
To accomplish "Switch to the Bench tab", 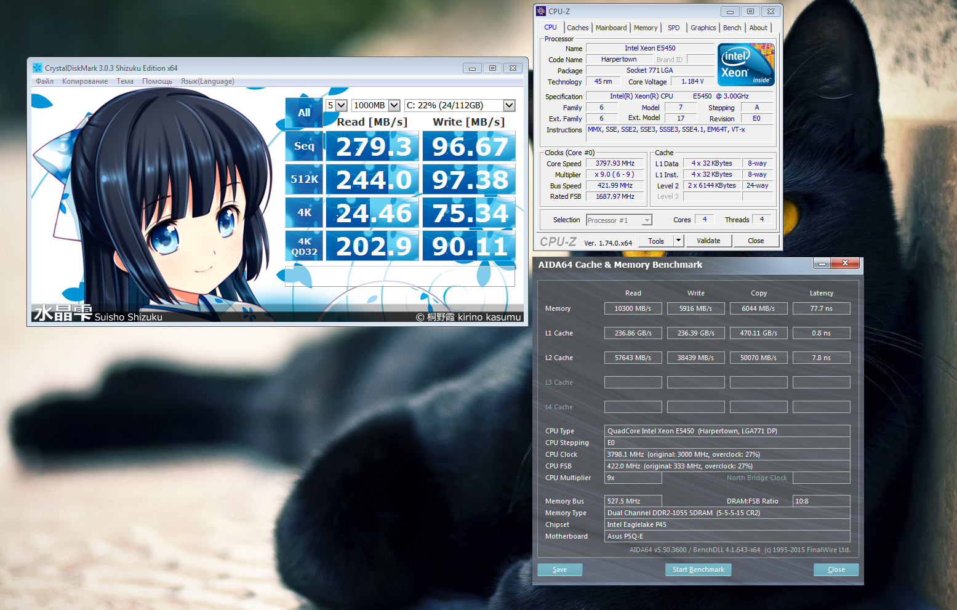I will tap(732, 28).
